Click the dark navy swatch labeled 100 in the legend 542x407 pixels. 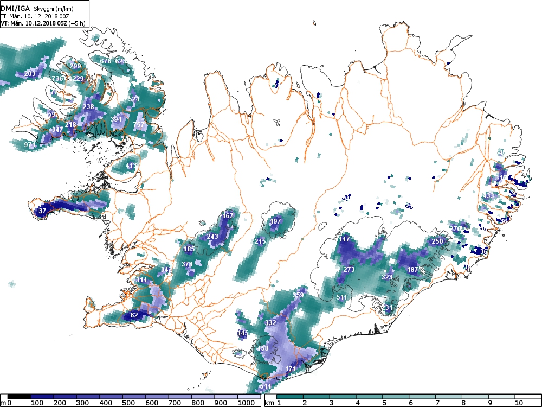42,397
